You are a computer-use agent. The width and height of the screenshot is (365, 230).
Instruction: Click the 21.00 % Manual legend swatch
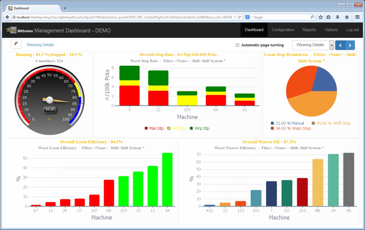click(x=272, y=123)
